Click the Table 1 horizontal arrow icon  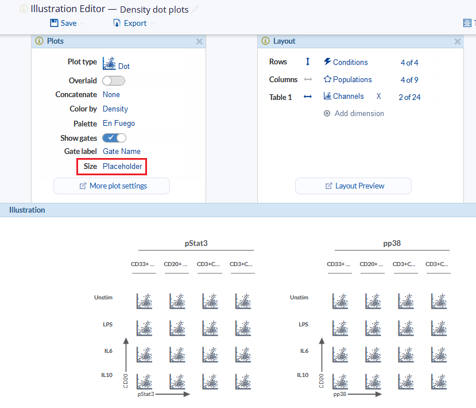tap(308, 97)
